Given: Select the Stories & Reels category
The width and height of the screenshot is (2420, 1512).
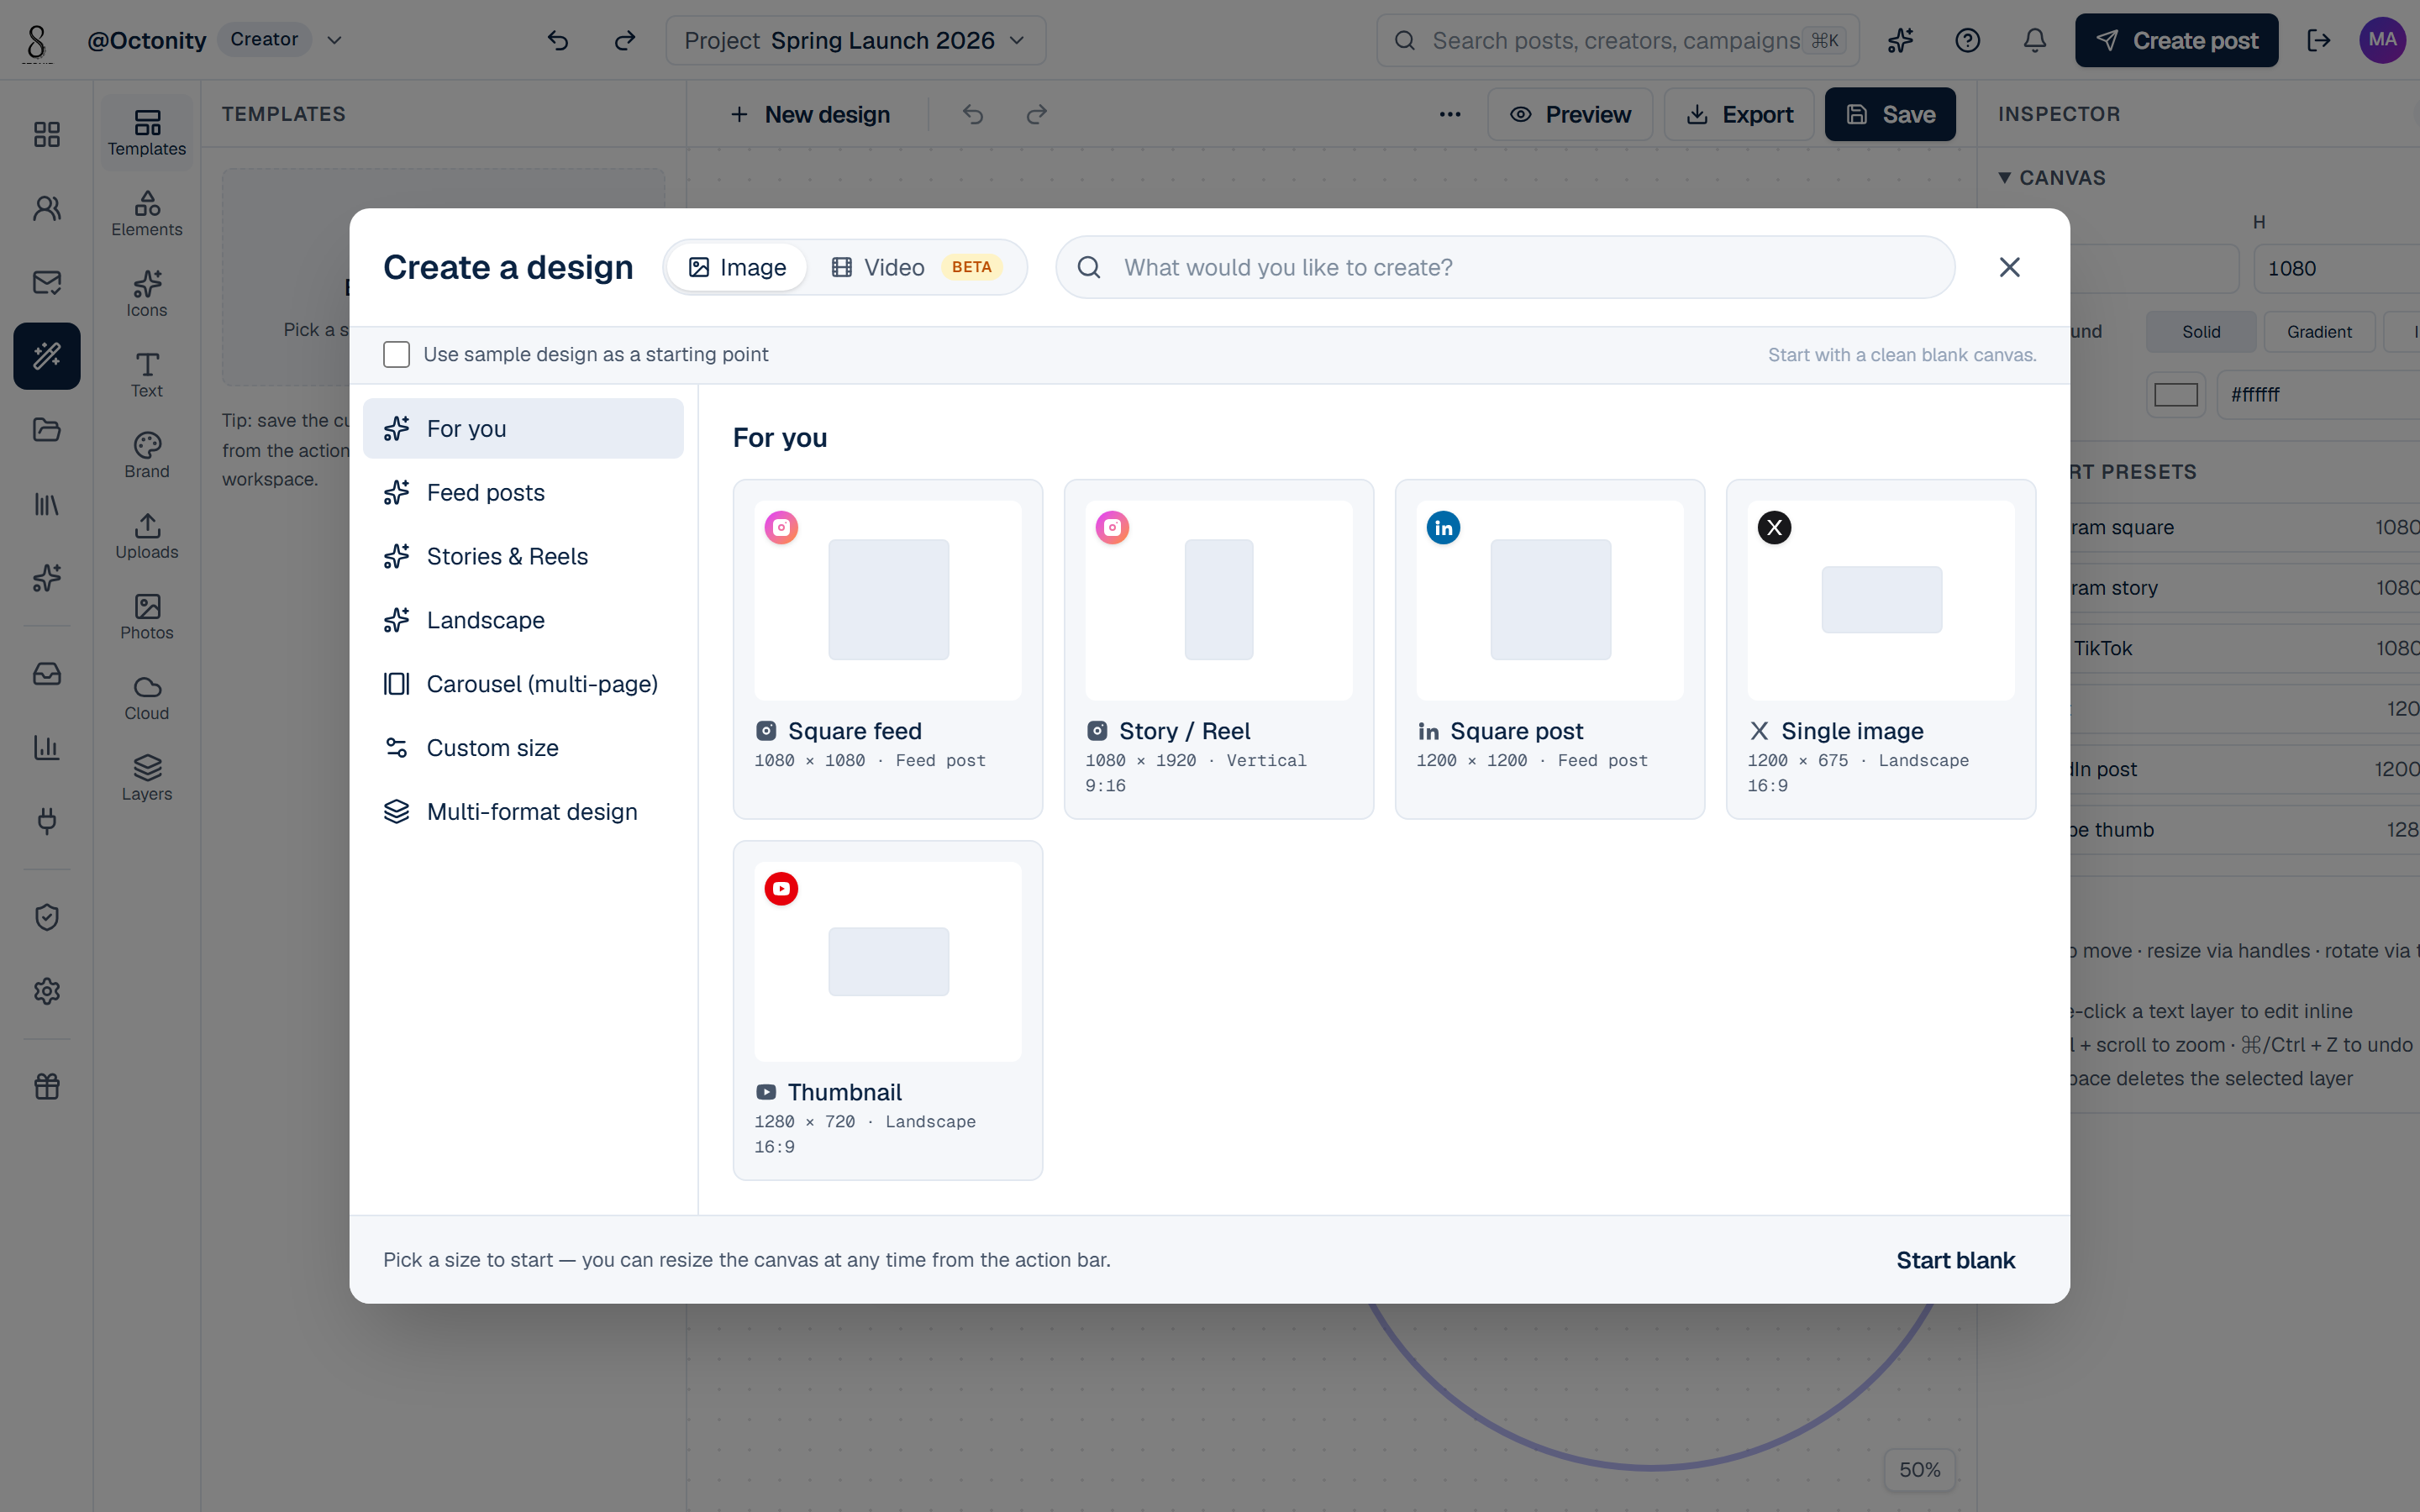Looking at the screenshot, I should 523,556.
